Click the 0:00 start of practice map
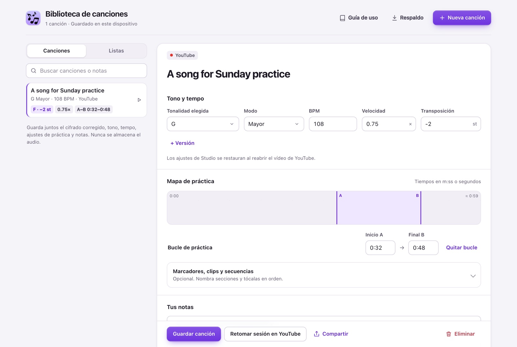517x347 pixels. pos(174,196)
